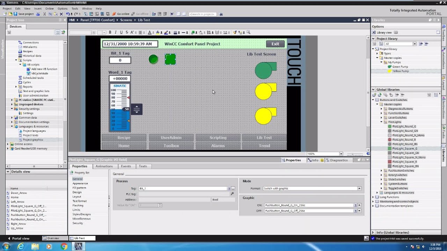Expand the PushbuttonSwitches library folder
447x251 pixels.
[381, 170]
